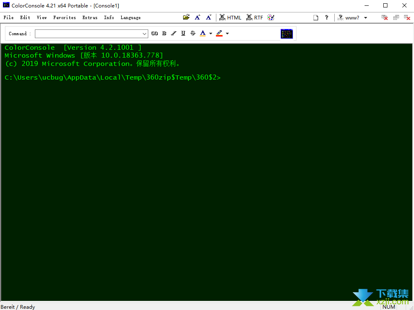Viewport: 414px width, 310px height.
Task: Click the colorful console grid icon
Action: pos(287,34)
